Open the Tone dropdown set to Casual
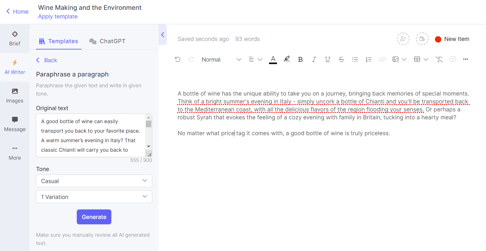This screenshot has width=486, height=251. (94, 181)
